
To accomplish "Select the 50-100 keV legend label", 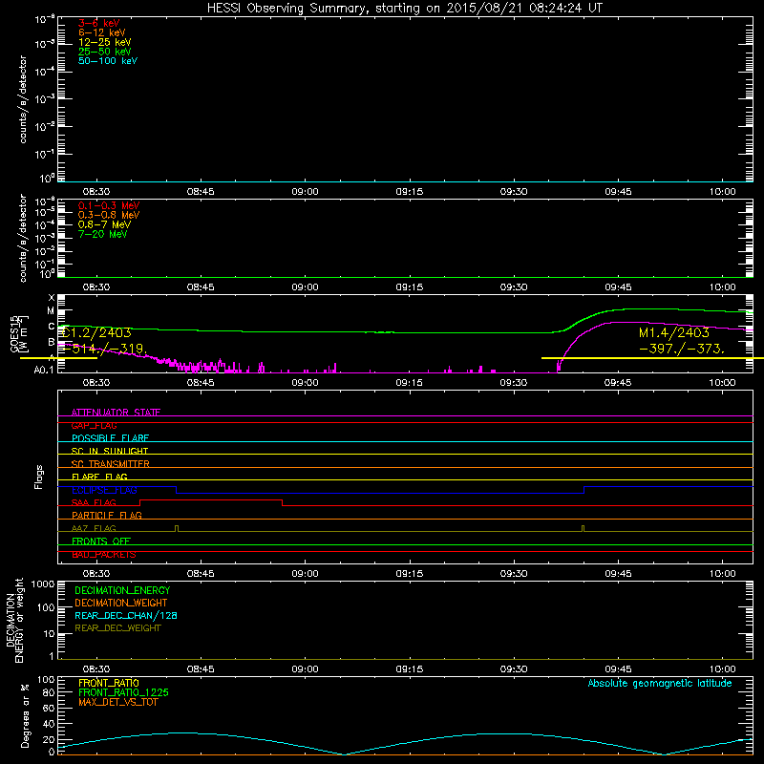I will [108, 61].
